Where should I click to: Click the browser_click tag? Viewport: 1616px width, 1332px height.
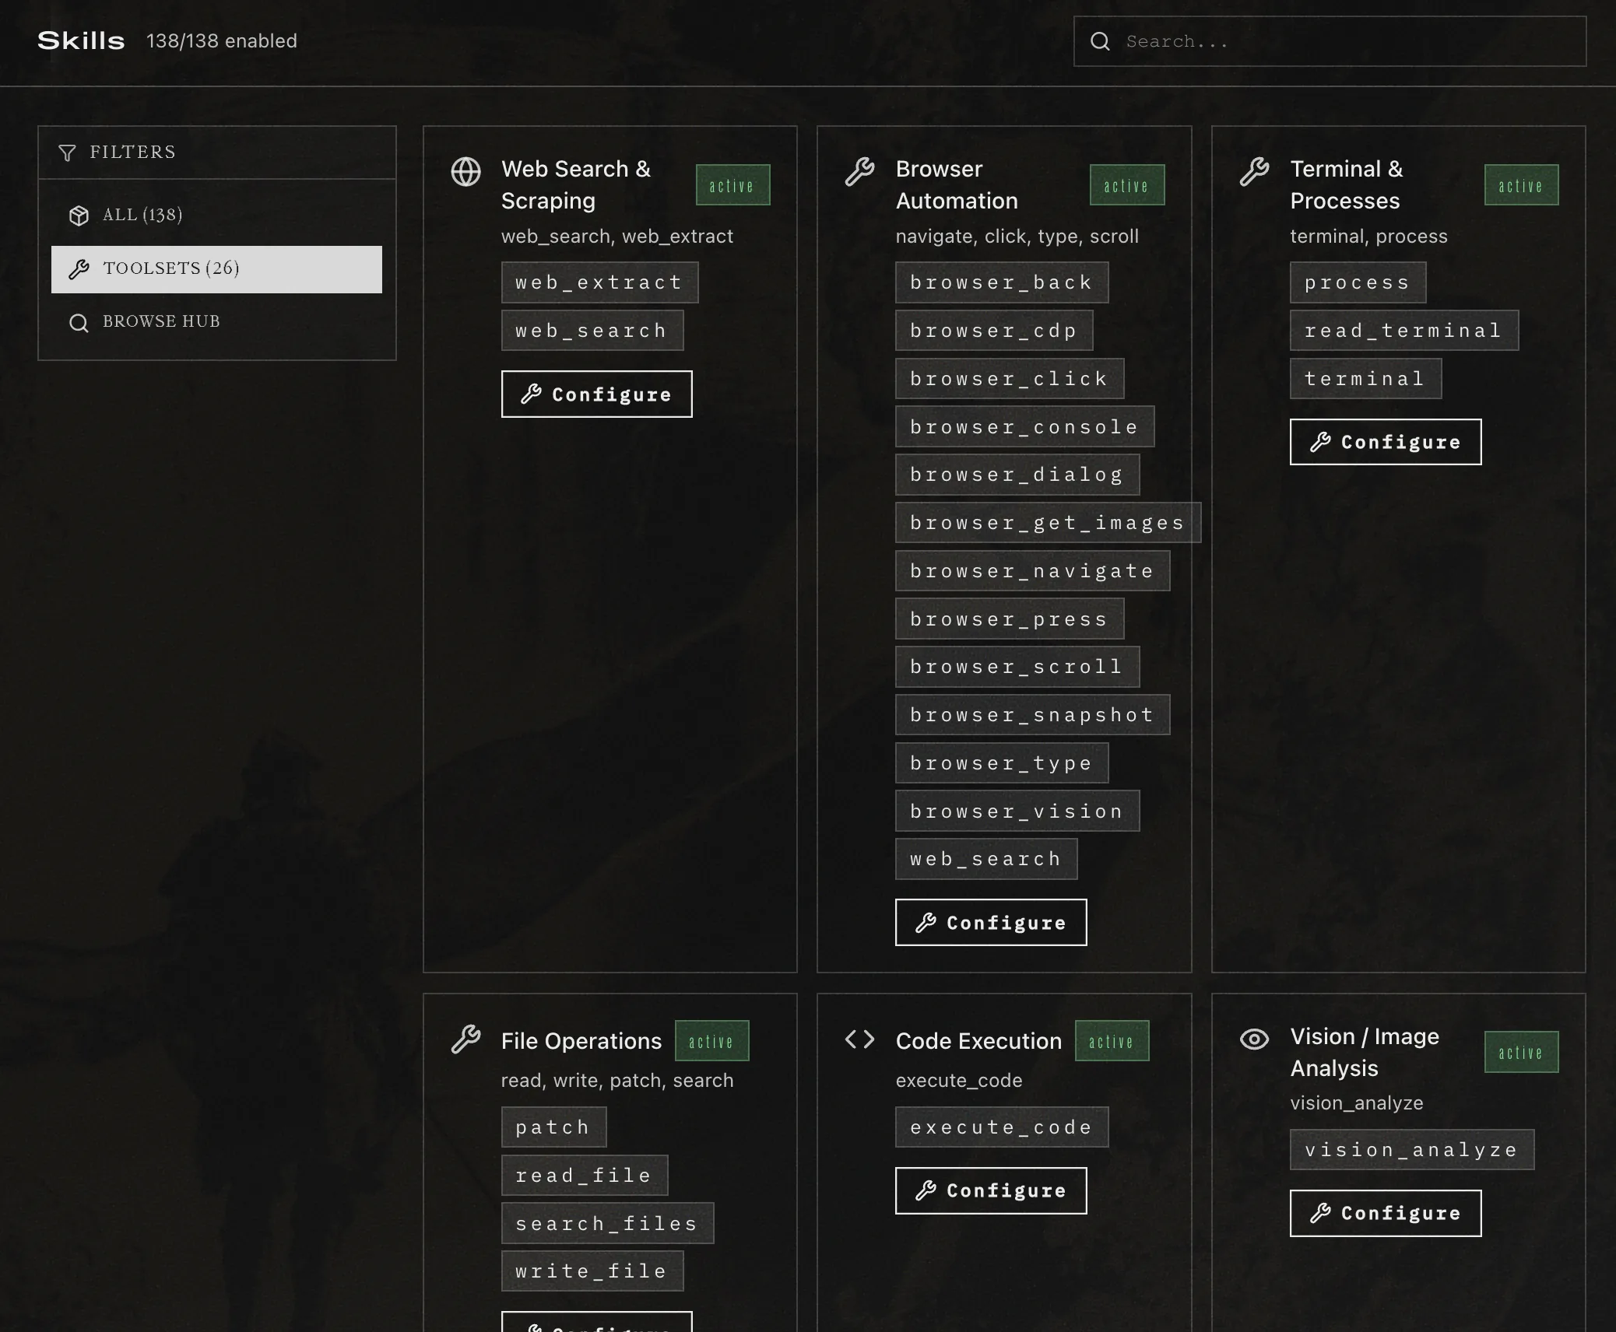coord(1010,379)
